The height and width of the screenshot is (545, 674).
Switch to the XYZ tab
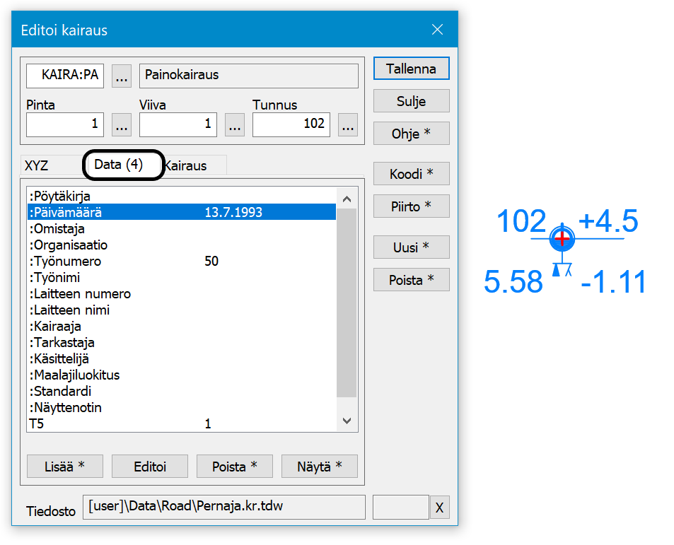37,165
